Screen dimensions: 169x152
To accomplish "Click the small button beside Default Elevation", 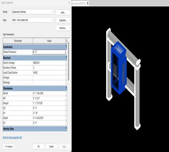I will click(66, 52).
